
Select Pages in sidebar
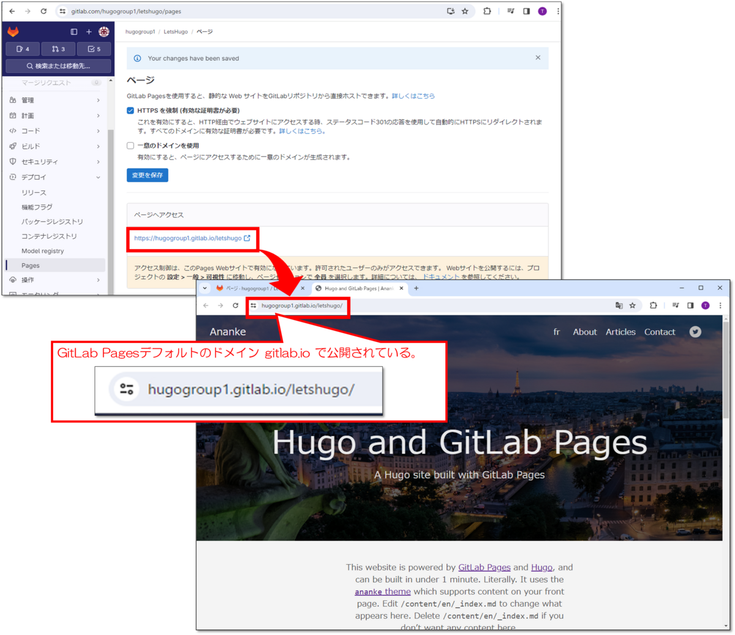[x=55, y=265]
